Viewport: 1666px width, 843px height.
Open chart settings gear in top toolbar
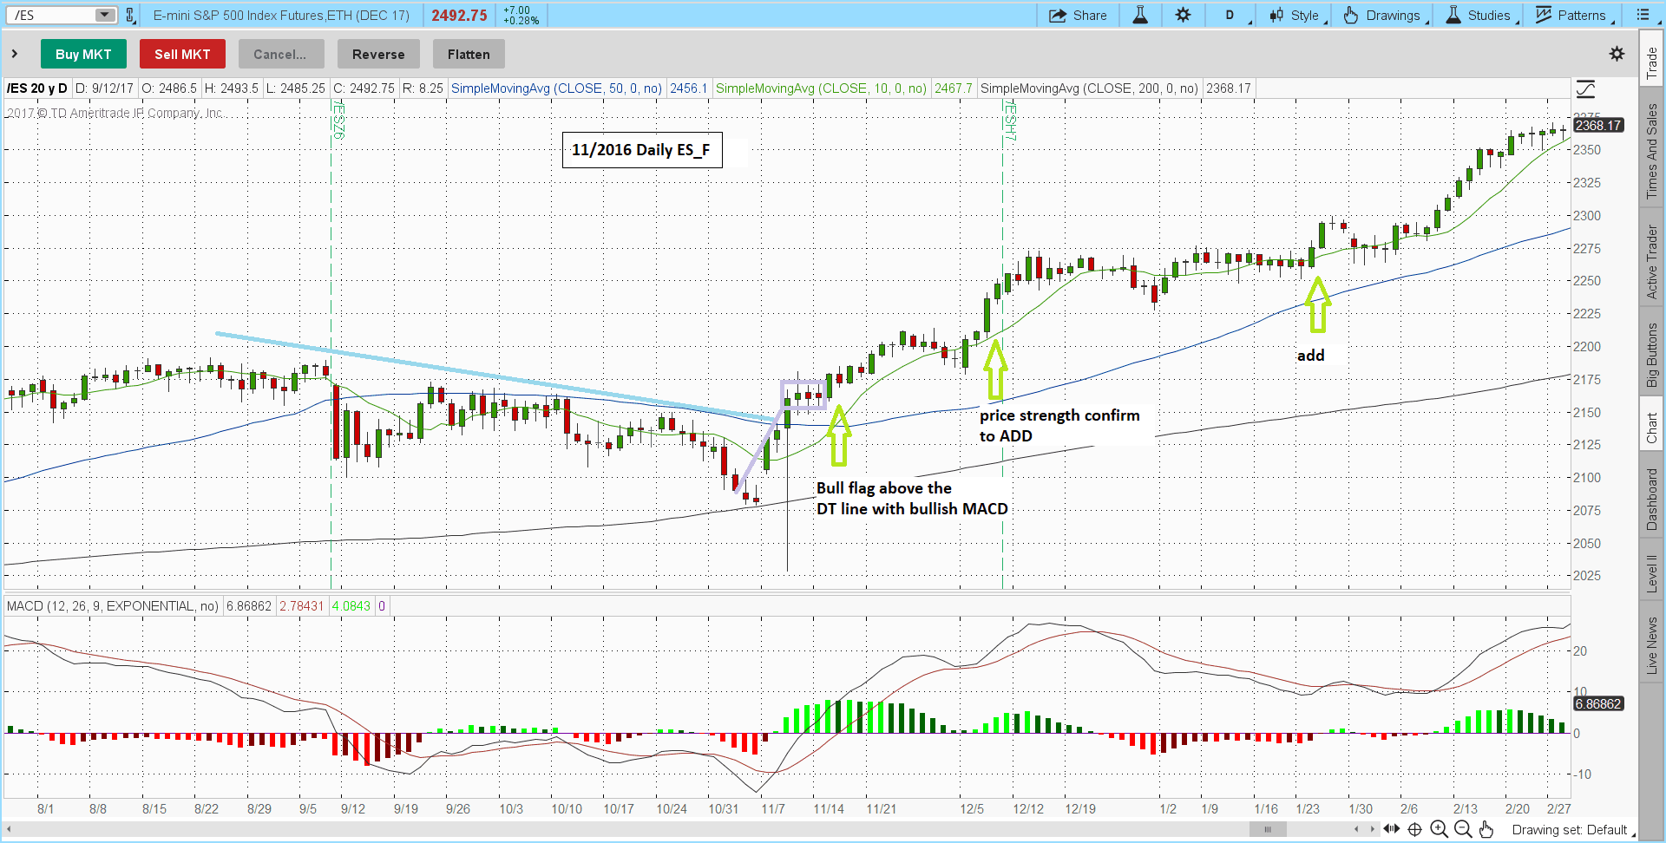click(x=1183, y=16)
